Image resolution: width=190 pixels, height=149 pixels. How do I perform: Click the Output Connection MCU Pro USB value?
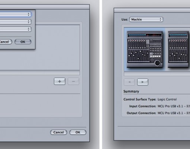174,113
